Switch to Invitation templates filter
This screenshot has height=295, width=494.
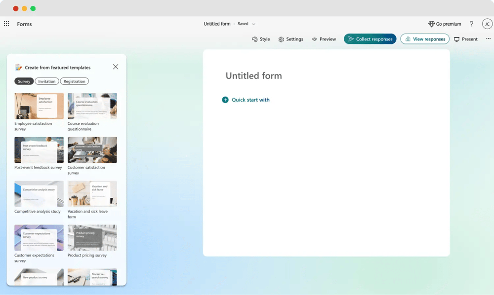click(x=47, y=81)
